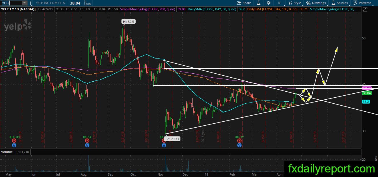The width and height of the screenshot is (378, 177).
Task: Click the last price 38.04 in top bar
Action: click(x=75, y=3)
